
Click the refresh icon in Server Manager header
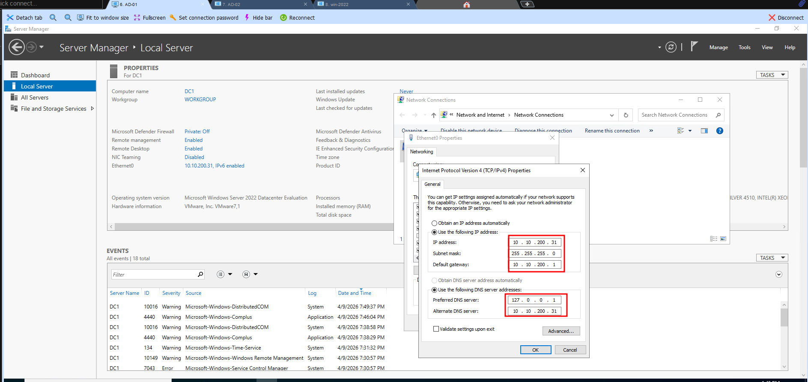coord(671,47)
